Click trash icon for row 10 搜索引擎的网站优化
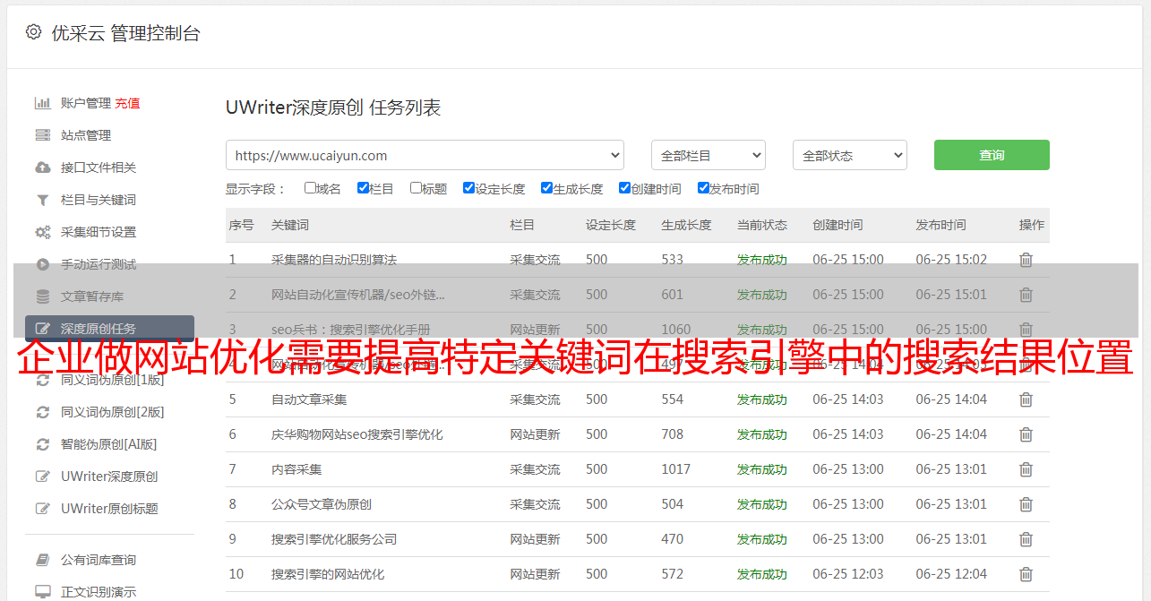This screenshot has height=601, width=1151. (1026, 574)
